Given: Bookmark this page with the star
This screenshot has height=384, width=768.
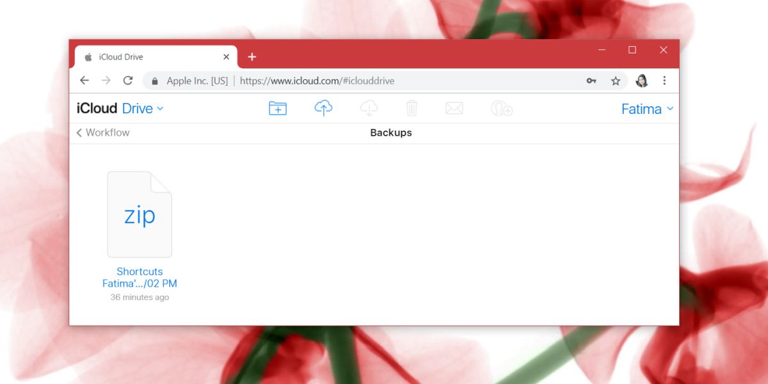Looking at the screenshot, I should [x=616, y=81].
